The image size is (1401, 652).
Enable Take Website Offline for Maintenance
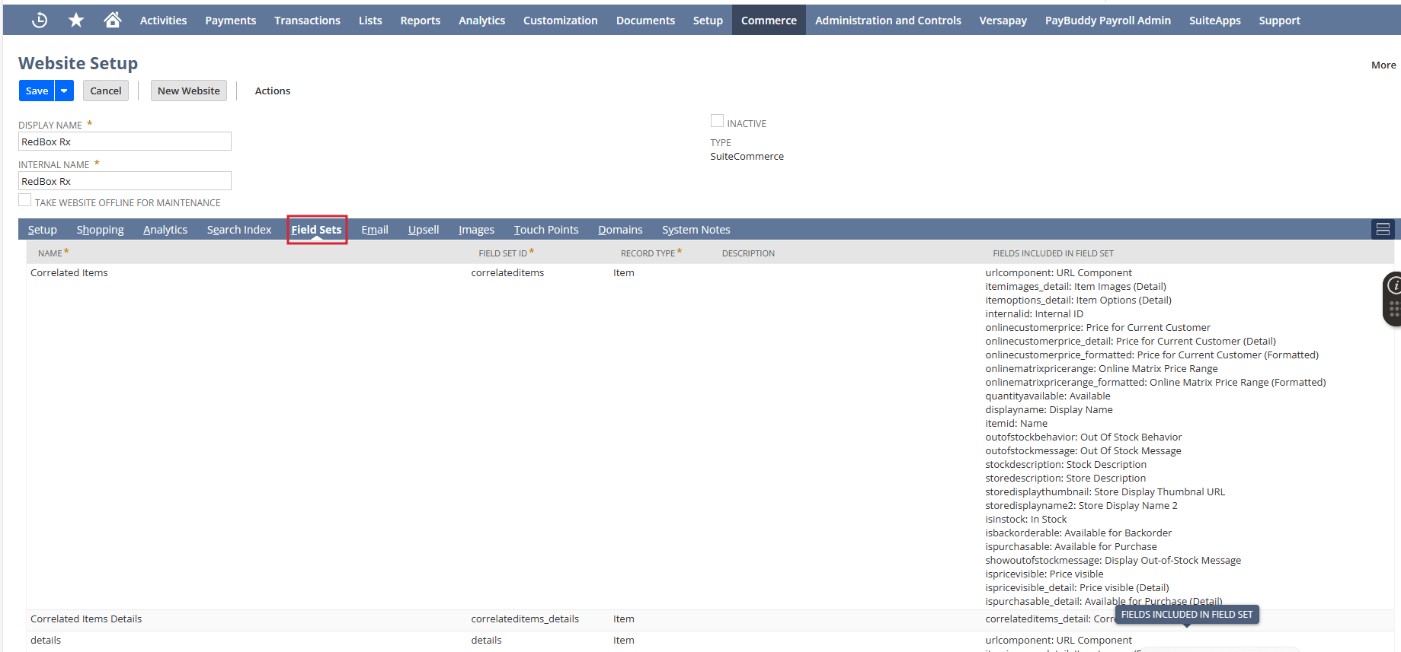(x=25, y=200)
